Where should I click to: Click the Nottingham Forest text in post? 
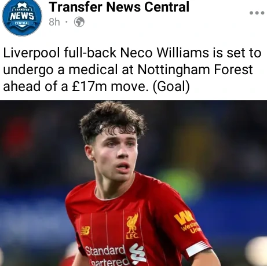195,70
